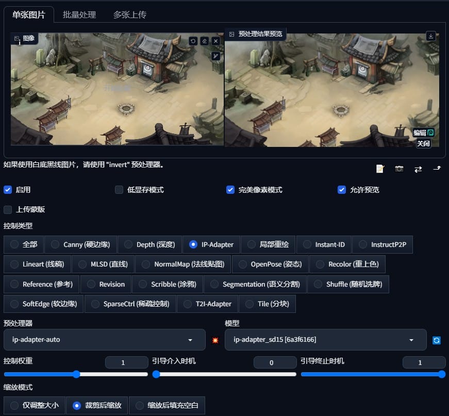Send dimensions with the upward arrow icon
The width and height of the screenshot is (449, 416).
tap(437, 169)
